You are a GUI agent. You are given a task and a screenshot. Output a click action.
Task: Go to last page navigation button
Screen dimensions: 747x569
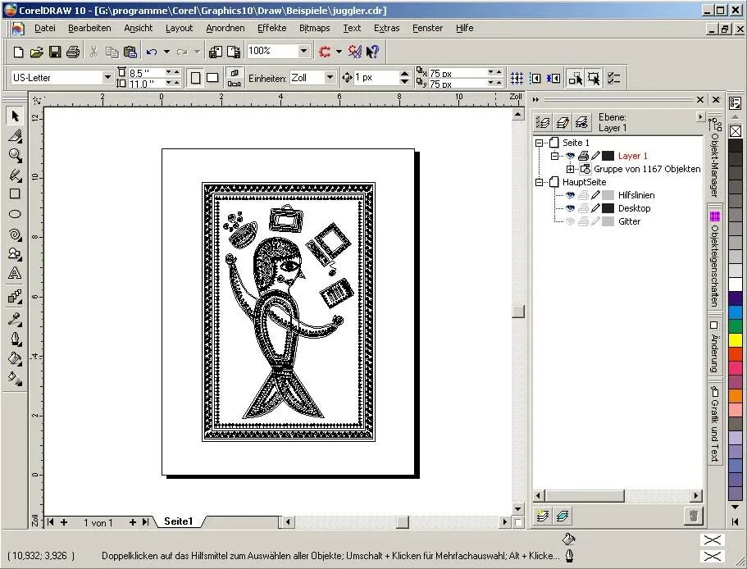146,522
